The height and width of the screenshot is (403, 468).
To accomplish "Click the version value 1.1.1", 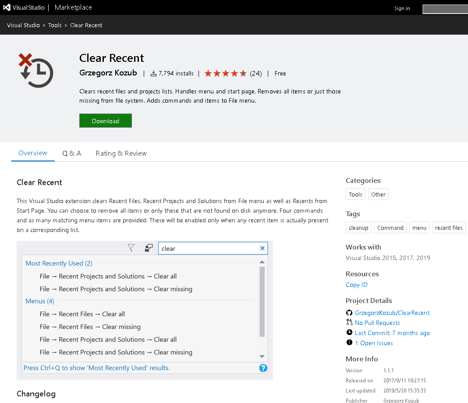I will [x=388, y=371].
